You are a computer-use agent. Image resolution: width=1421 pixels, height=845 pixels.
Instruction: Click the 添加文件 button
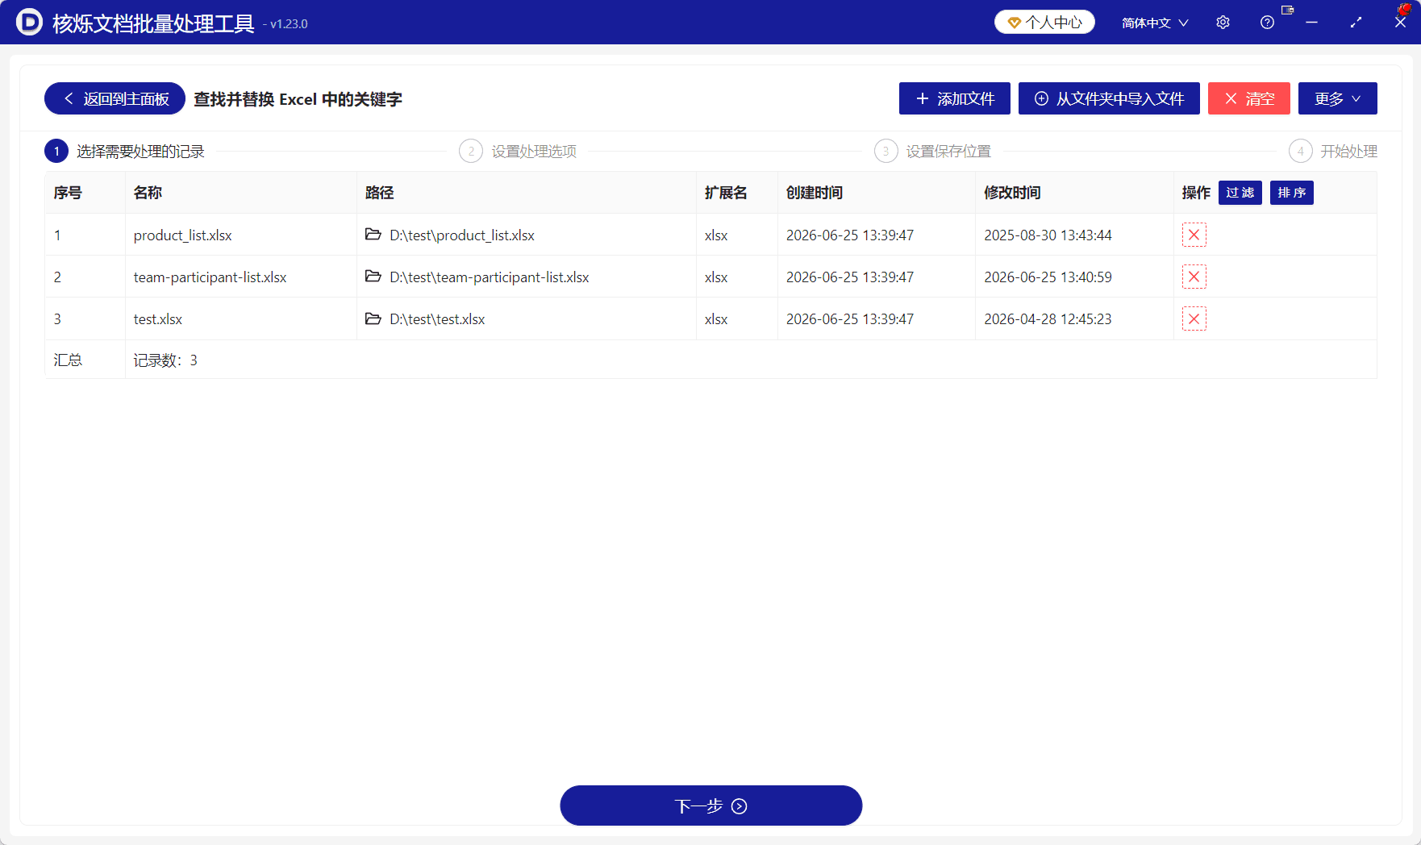955,98
